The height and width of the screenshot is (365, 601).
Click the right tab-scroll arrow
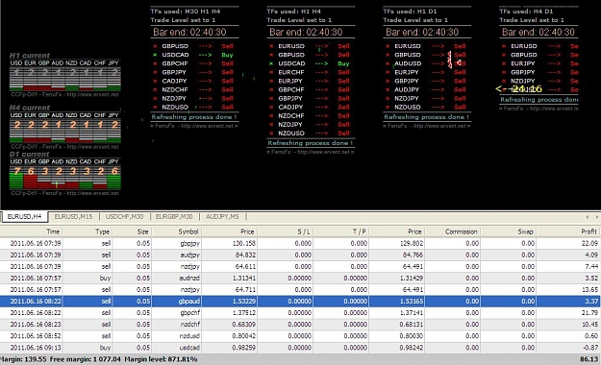click(x=597, y=217)
